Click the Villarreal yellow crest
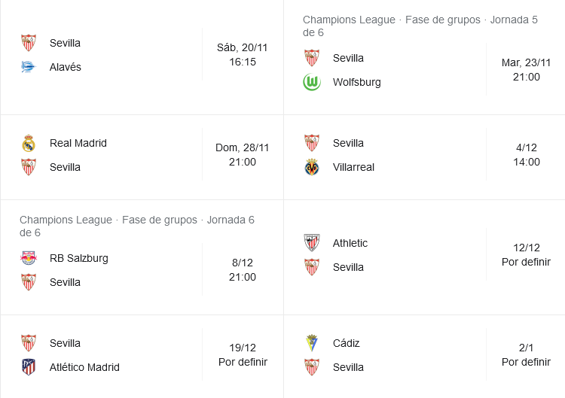The image size is (565, 398). (x=312, y=167)
